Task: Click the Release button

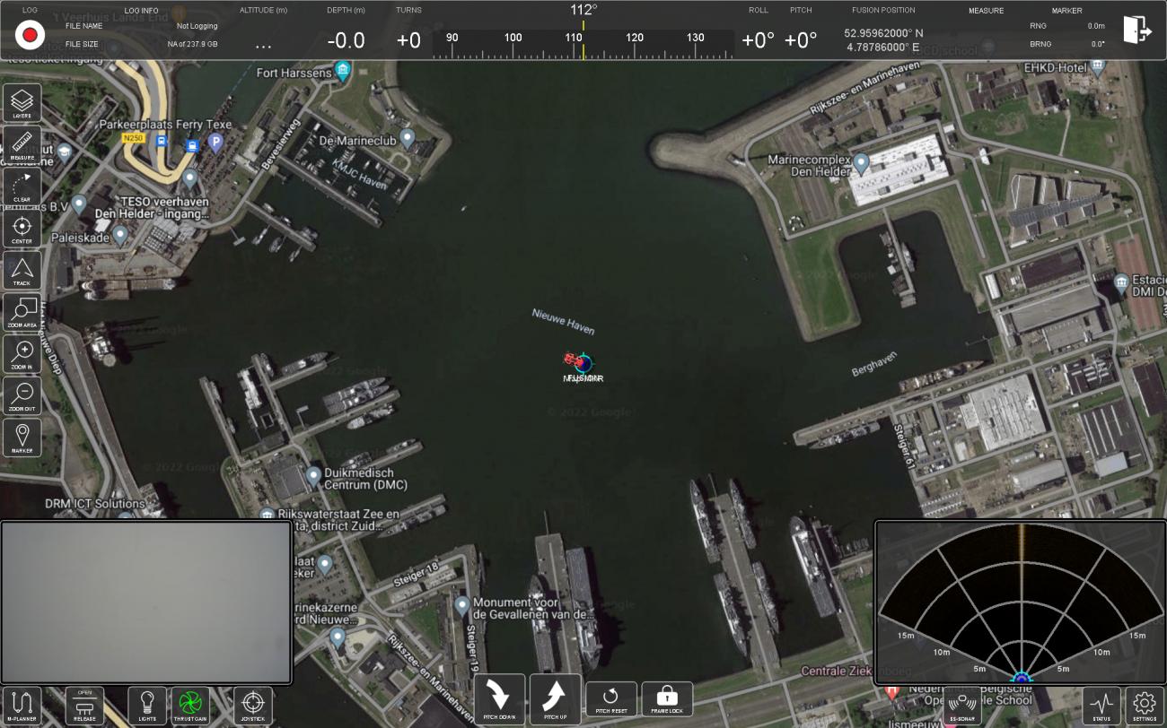Action: tap(85, 706)
